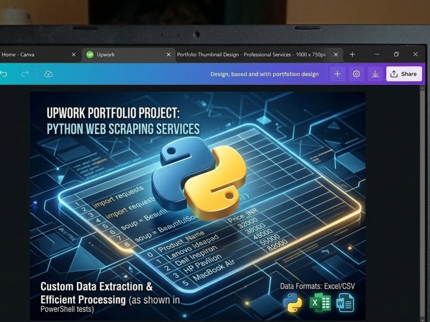Open a new browser tab
Viewport: 430px width, 322px height.
click(x=352, y=54)
